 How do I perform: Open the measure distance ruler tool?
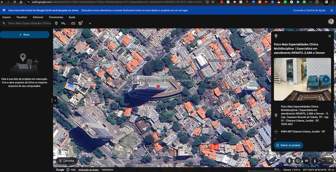click(73, 23)
